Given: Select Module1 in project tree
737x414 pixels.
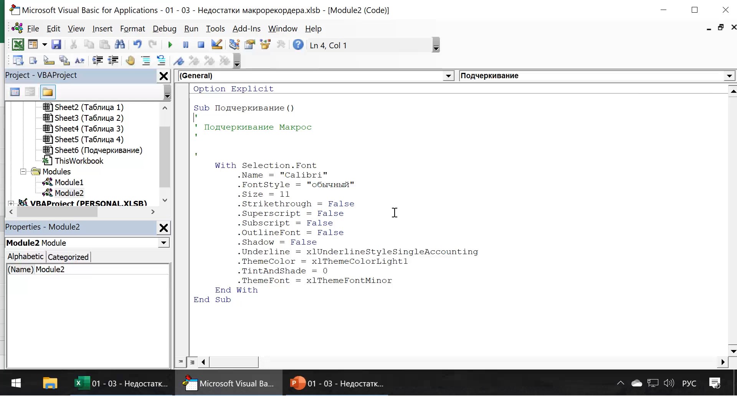Looking at the screenshot, I should (69, 182).
